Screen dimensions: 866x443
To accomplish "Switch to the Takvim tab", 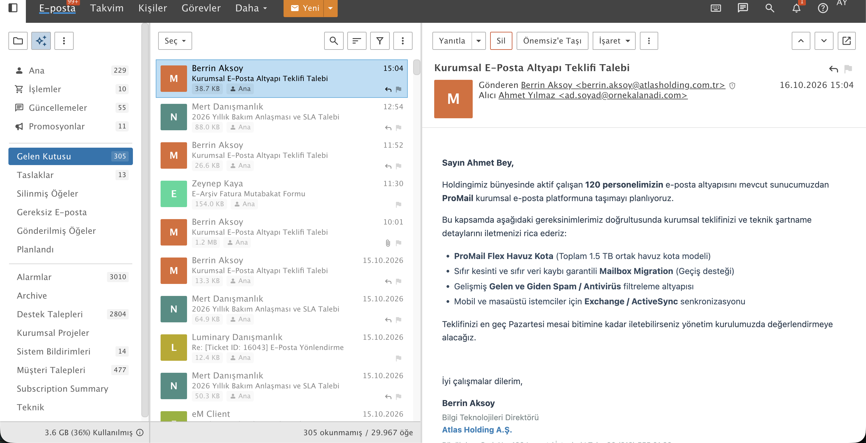I will pos(106,8).
